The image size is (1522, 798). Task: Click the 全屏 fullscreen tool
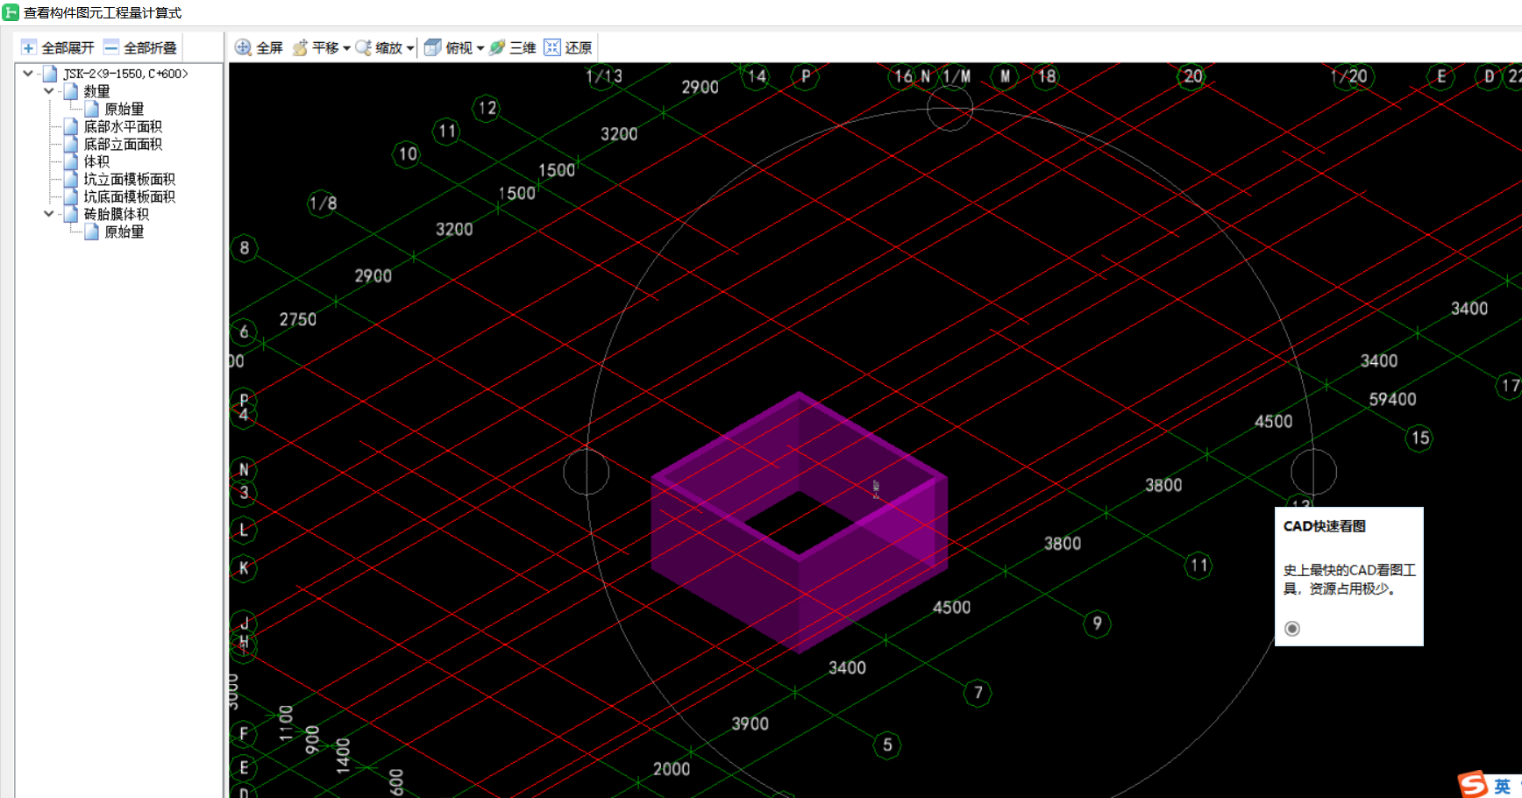point(259,47)
